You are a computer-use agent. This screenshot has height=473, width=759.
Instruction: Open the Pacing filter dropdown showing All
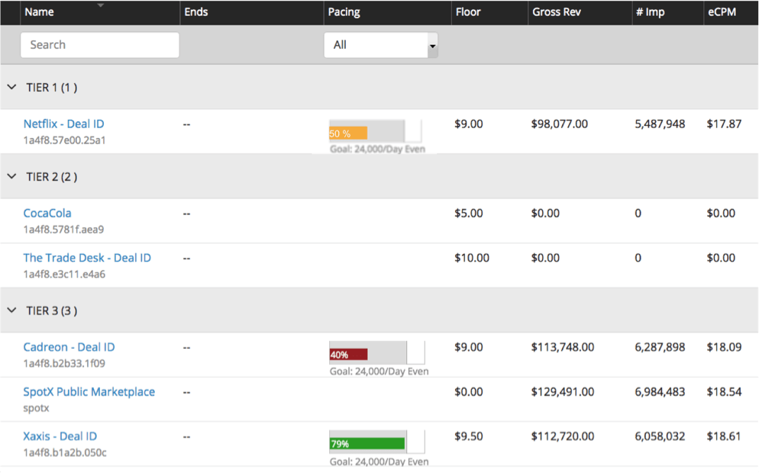(x=381, y=45)
